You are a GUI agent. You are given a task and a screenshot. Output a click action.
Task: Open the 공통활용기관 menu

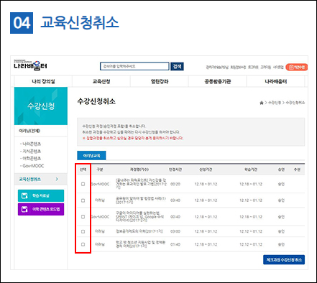click(218, 81)
